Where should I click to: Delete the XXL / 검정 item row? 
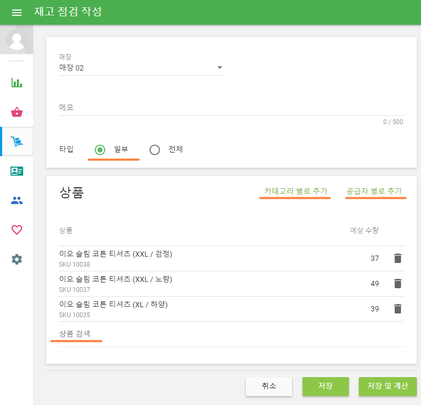pos(398,258)
